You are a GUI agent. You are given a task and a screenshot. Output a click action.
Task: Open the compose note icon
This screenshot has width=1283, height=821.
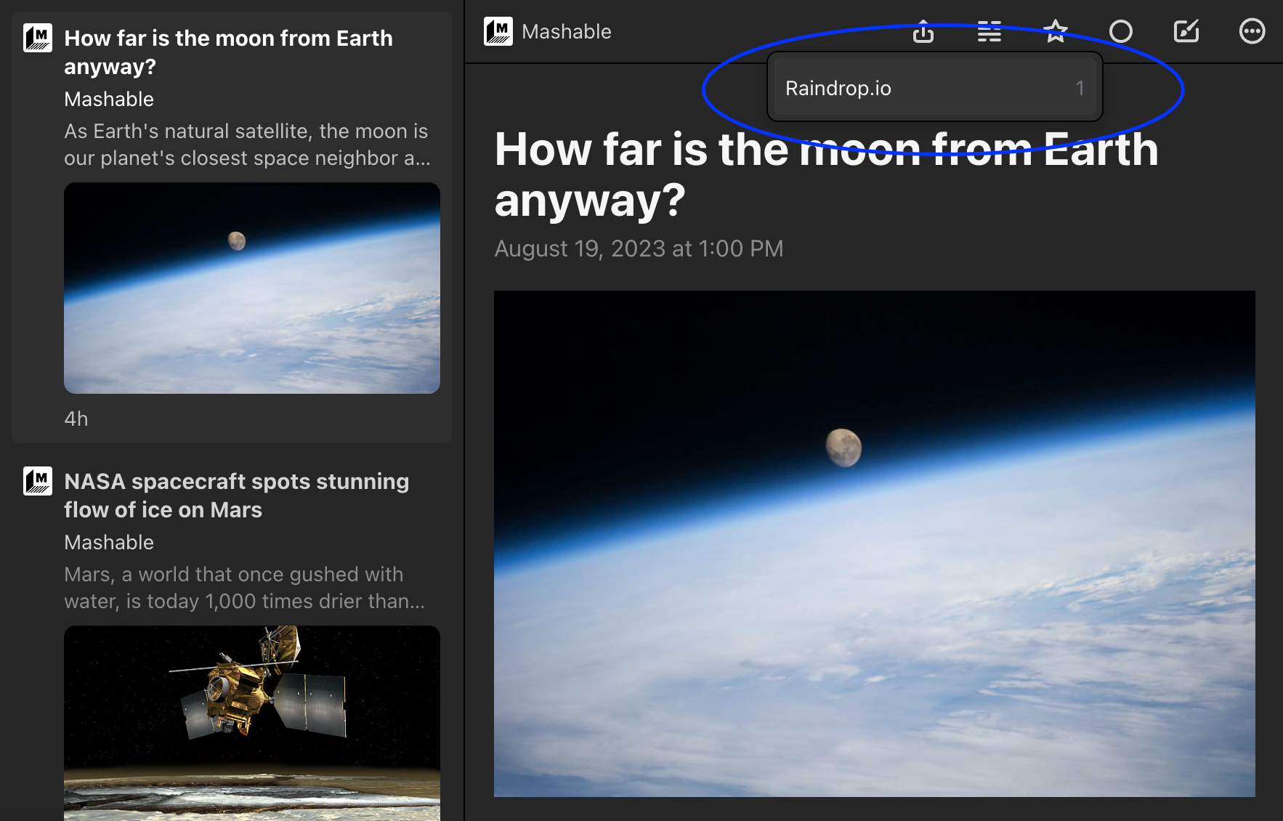pos(1186,32)
